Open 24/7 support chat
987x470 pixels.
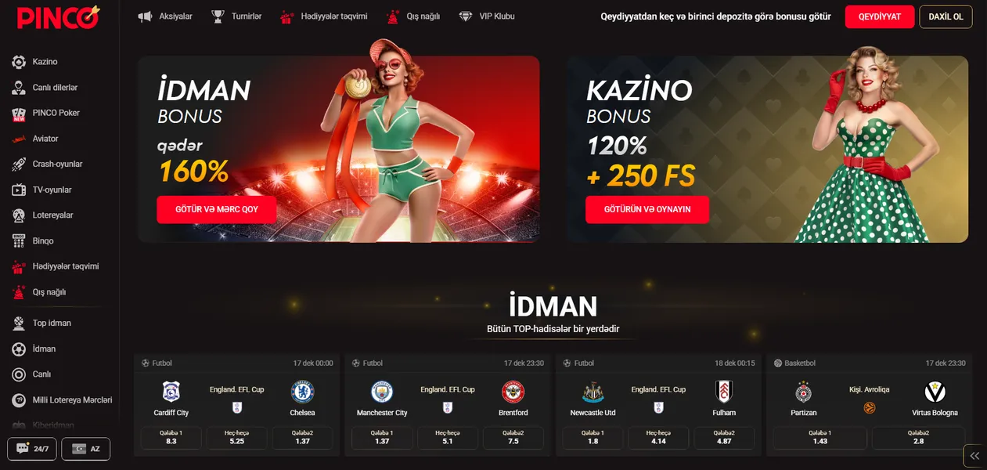31,449
